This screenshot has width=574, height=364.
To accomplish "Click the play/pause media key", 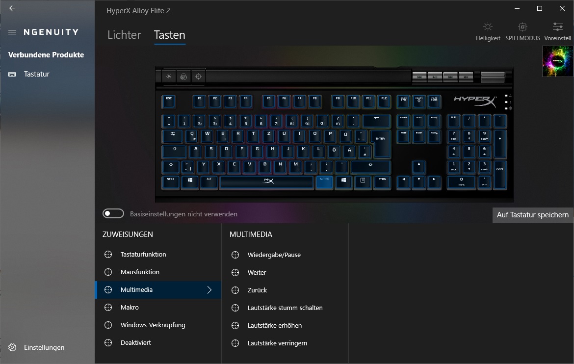I will [x=435, y=77].
